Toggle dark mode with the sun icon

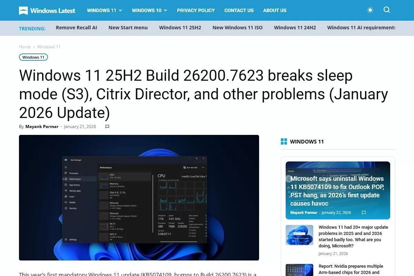370,10
